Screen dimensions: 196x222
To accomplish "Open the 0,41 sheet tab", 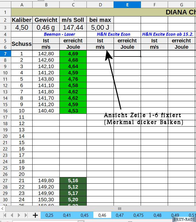I will [x=67, y=215].
